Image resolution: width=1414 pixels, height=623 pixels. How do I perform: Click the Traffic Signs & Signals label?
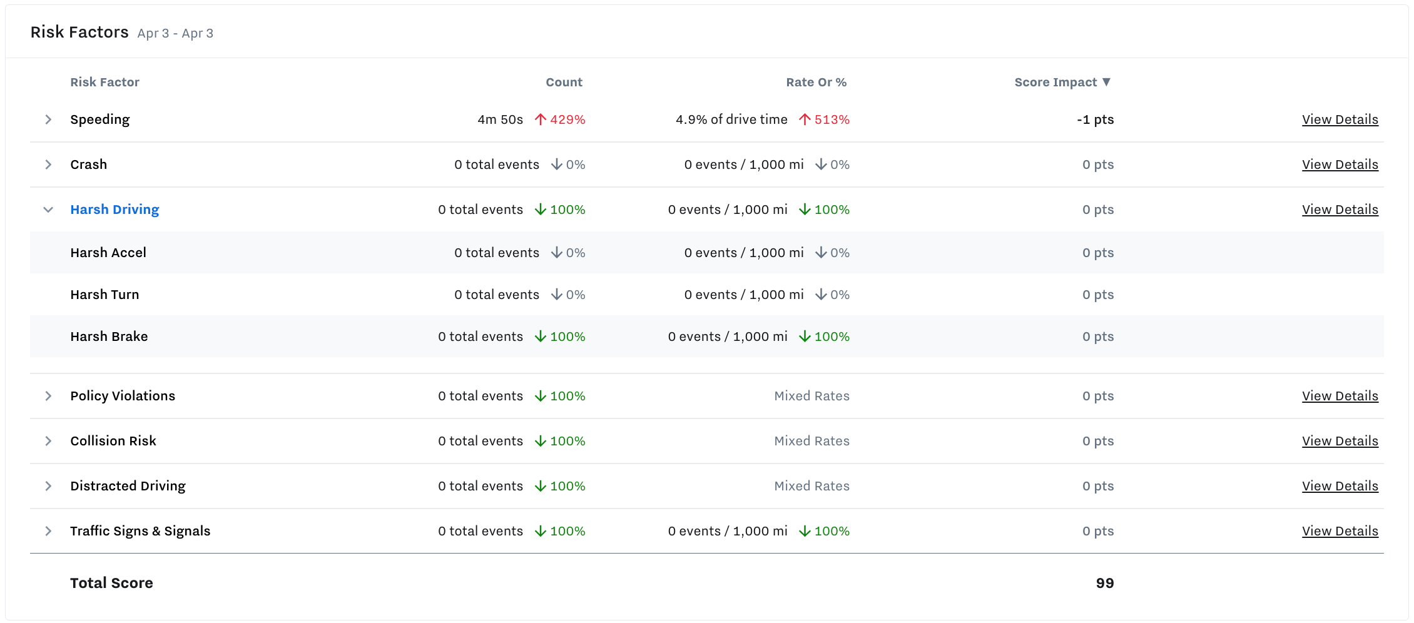pos(140,531)
